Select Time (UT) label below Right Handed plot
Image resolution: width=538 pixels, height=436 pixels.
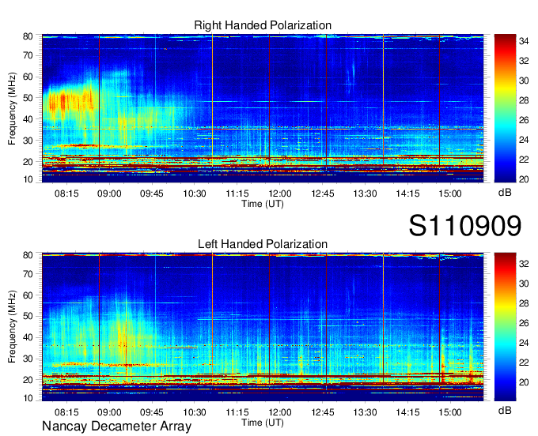click(x=263, y=204)
